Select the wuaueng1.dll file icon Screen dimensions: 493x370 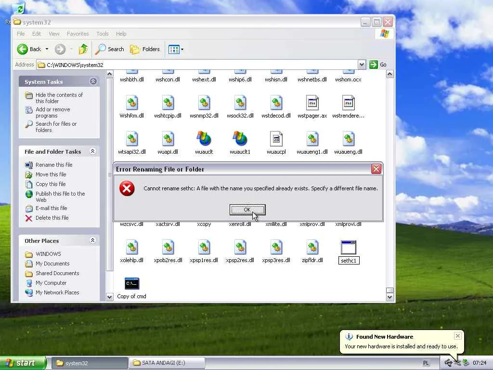click(x=312, y=139)
